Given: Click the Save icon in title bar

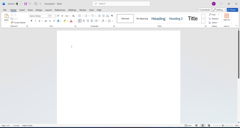Looking at the screenshot, I should [x=25, y=4].
